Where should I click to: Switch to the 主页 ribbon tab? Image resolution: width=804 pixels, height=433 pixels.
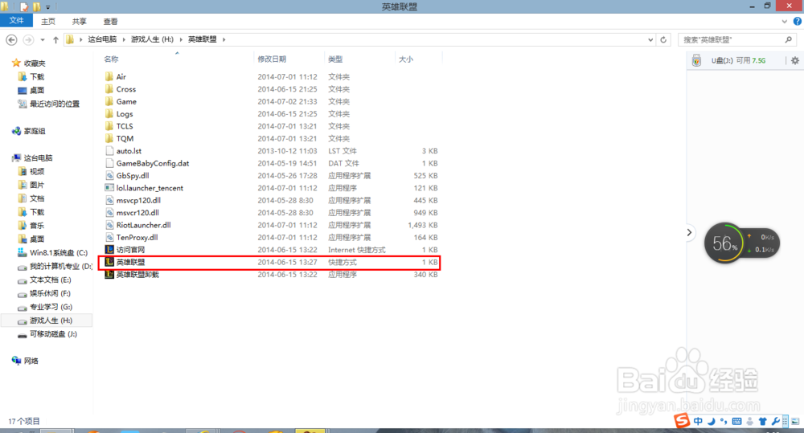click(47, 22)
